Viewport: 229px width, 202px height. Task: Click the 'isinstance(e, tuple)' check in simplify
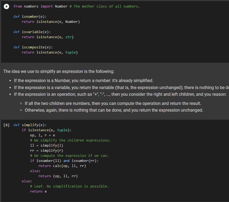point(50,130)
